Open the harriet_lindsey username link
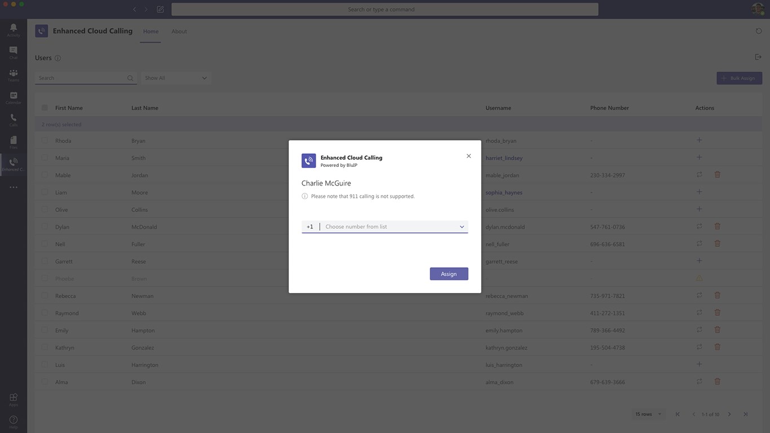 point(504,158)
